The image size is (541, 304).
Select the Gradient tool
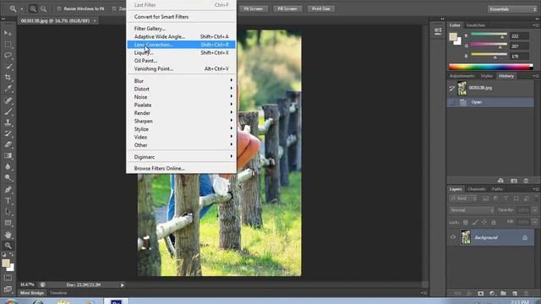tap(8, 155)
